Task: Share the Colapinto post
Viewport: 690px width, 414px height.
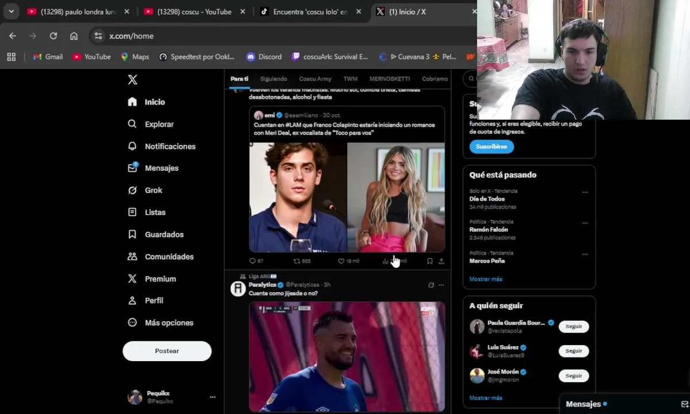Action: tap(441, 261)
